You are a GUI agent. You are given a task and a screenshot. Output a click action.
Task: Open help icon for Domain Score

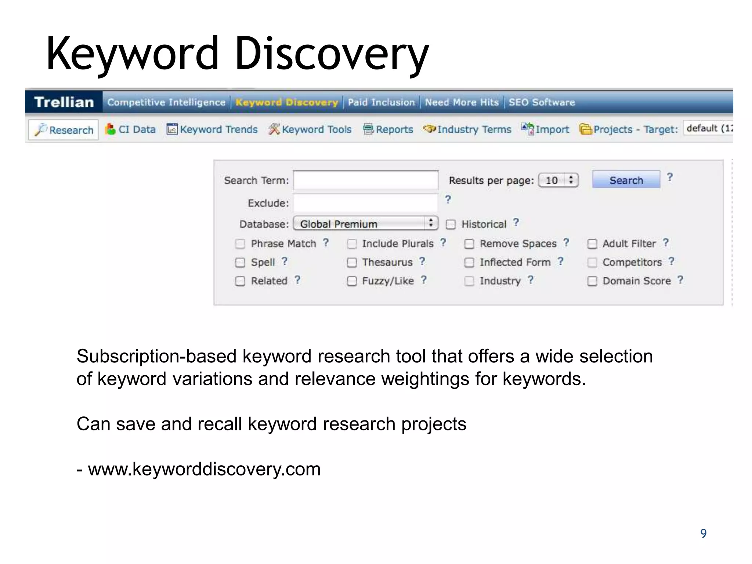coord(680,280)
